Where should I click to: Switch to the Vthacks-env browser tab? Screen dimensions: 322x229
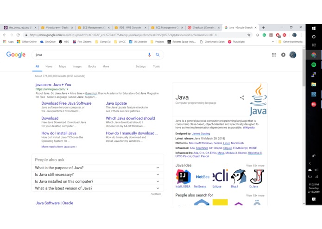point(57,27)
